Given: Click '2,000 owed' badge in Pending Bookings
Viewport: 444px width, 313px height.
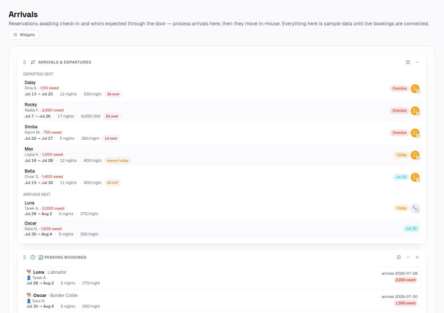Looking at the screenshot, I should (x=405, y=280).
